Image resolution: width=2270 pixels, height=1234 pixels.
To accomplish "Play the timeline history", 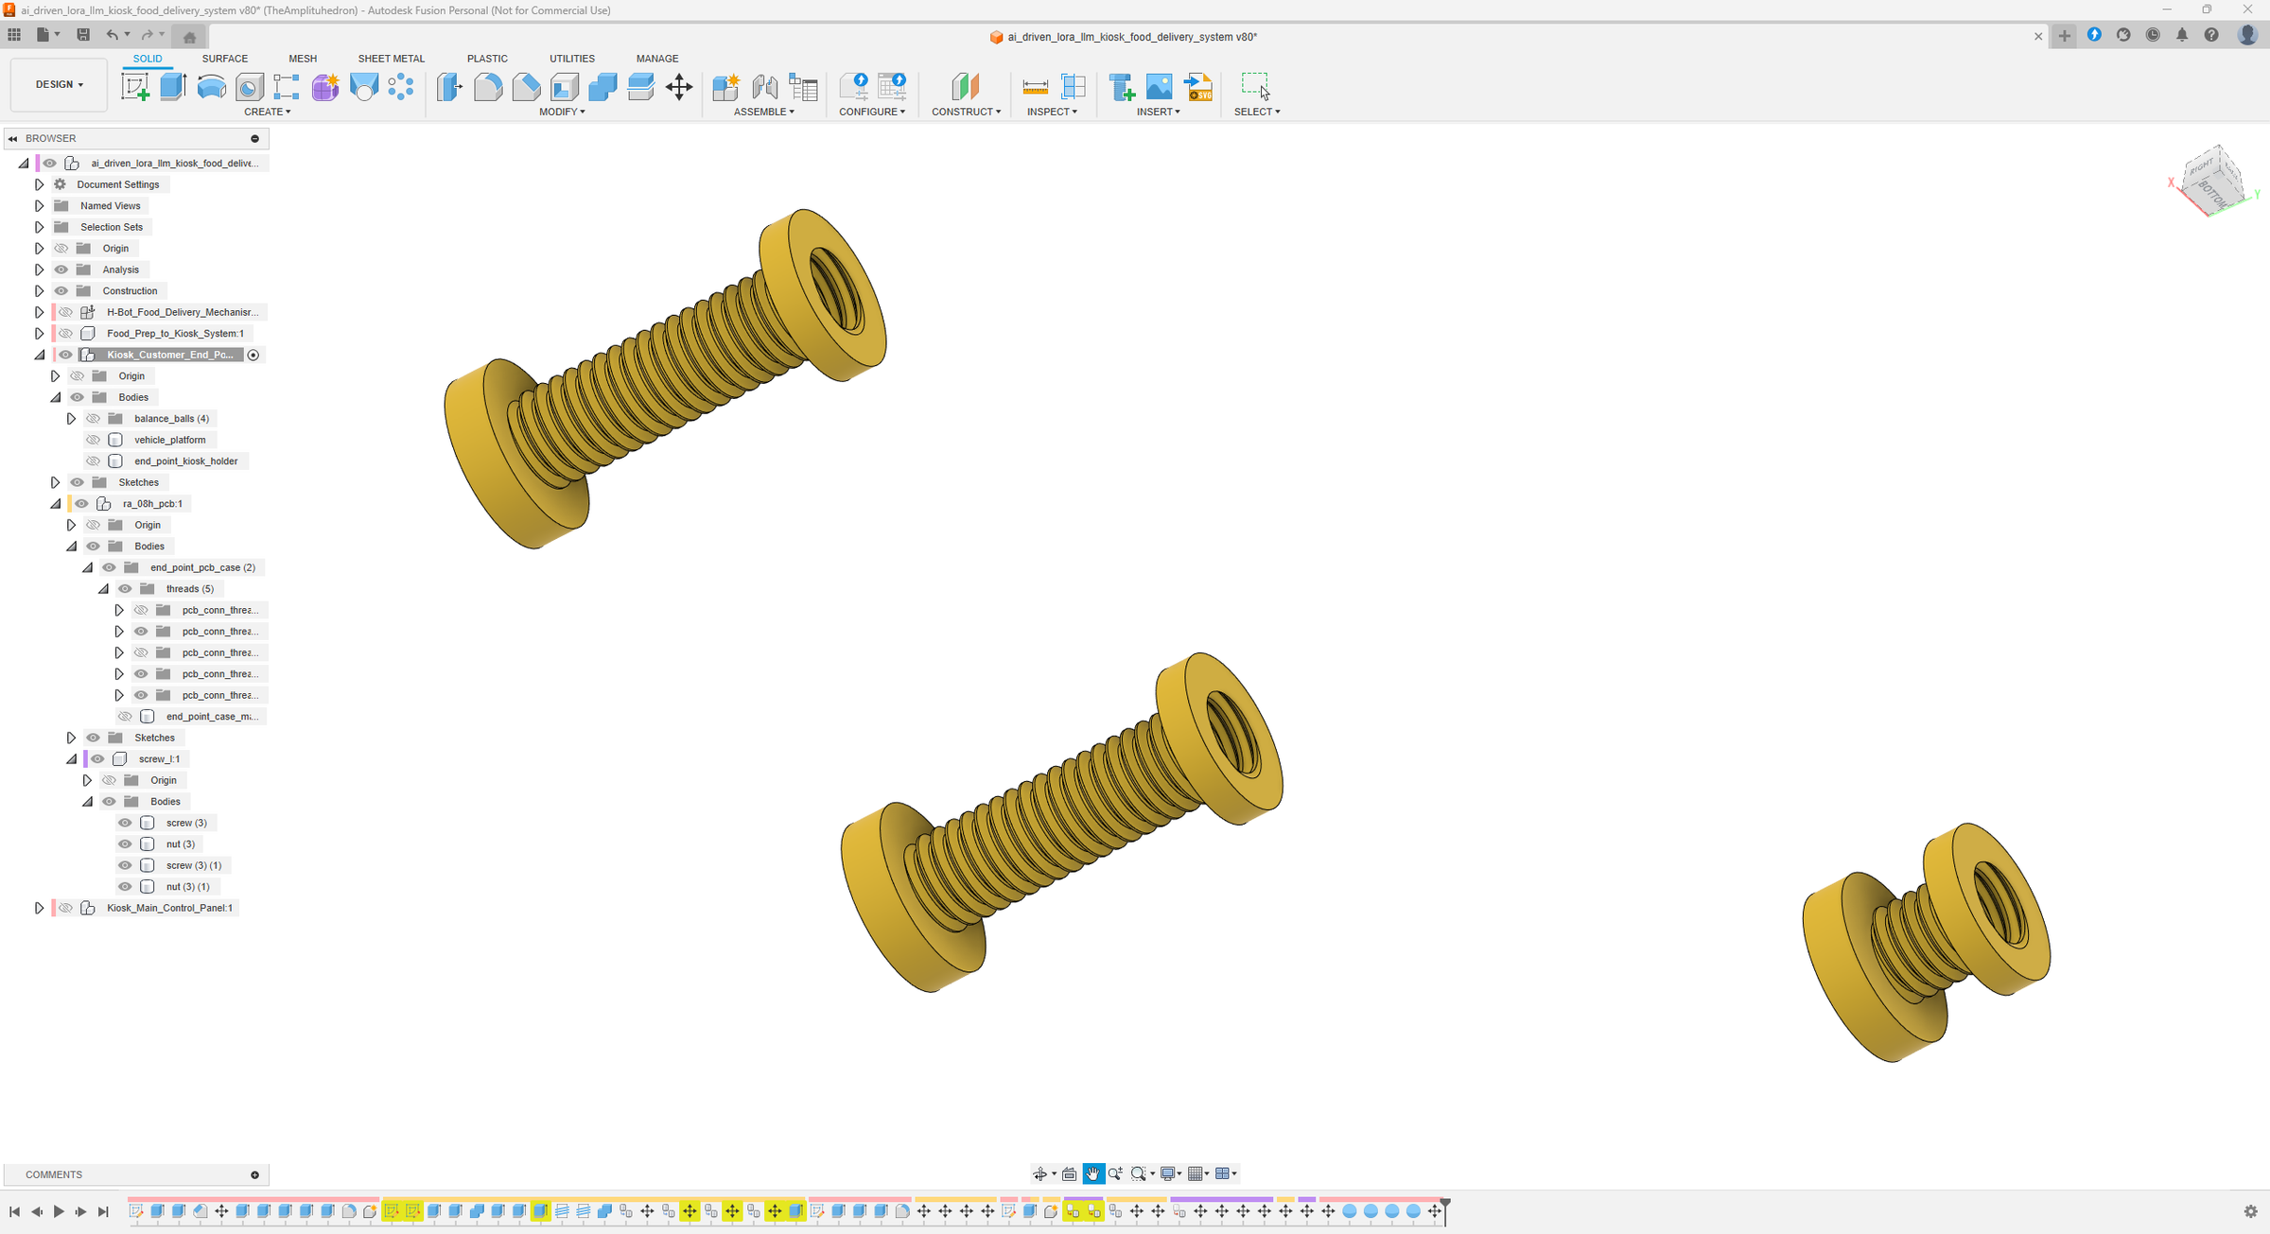I will click(x=59, y=1211).
